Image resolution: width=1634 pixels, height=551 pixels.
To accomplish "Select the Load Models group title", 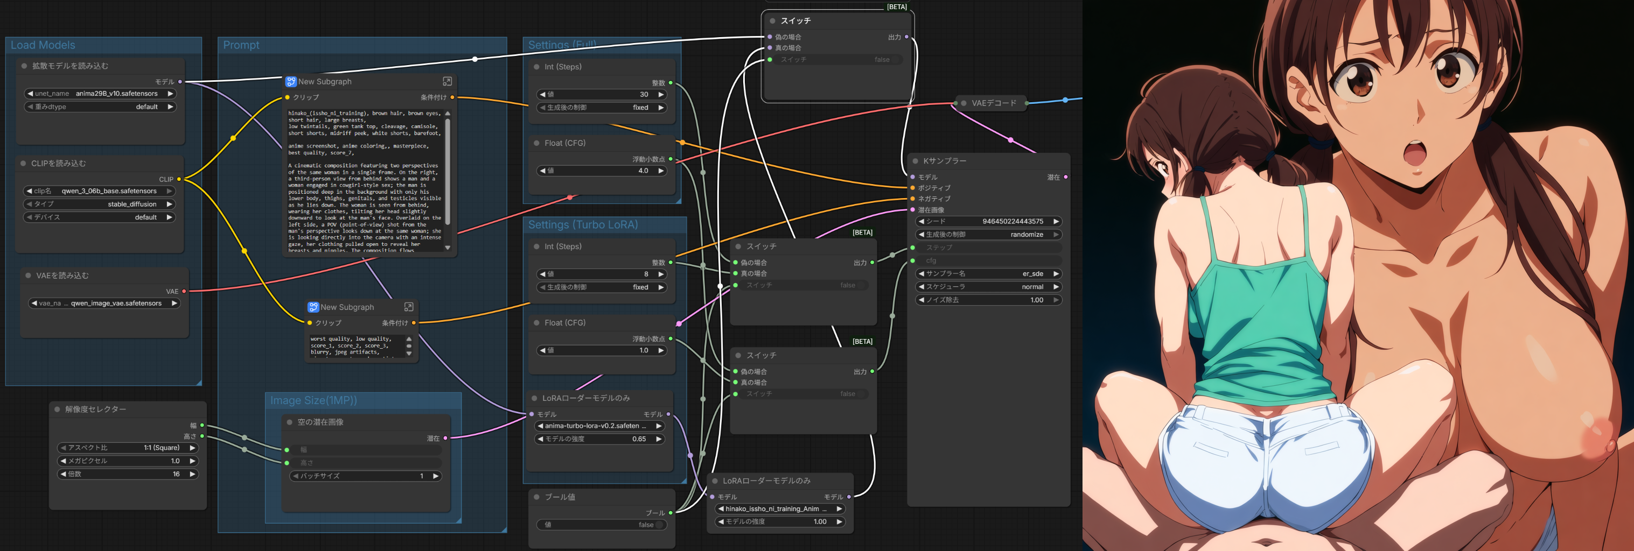I will (x=43, y=45).
